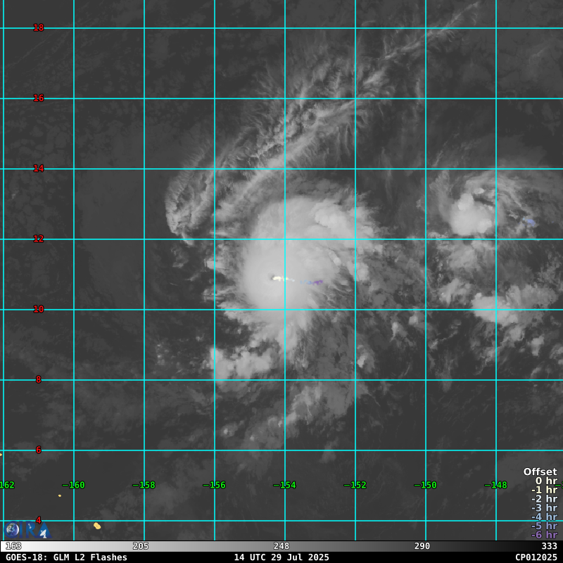Image resolution: width=563 pixels, height=563 pixels.
Task: Select the '0 hr' offset legend entry
Action: [545, 481]
